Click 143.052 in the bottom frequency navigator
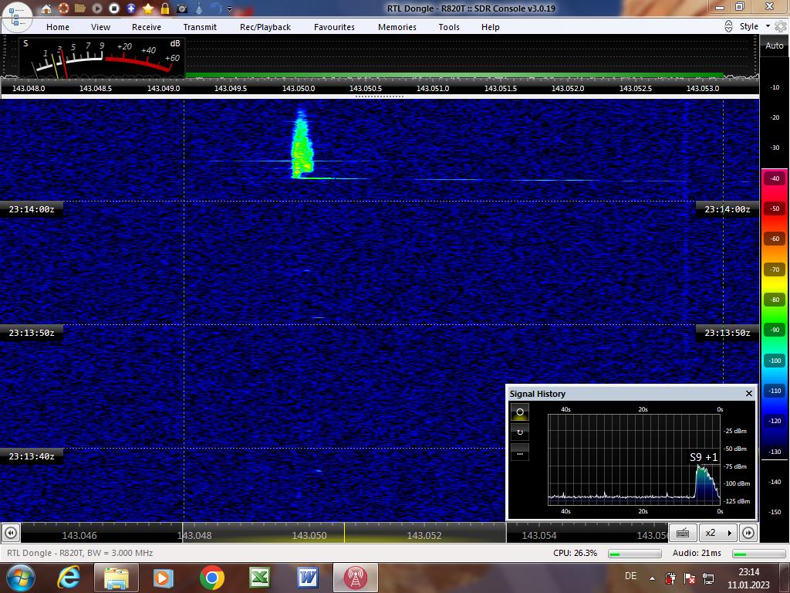The width and height of the screenshot is (790, 593). coord(424,536)
